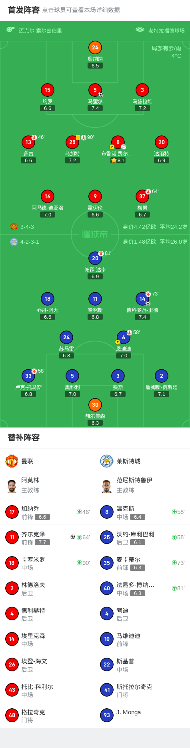Click J. Monga number 93 badge
The width and height of the screenshot is (190, 748).
click(x=107, y=715)
